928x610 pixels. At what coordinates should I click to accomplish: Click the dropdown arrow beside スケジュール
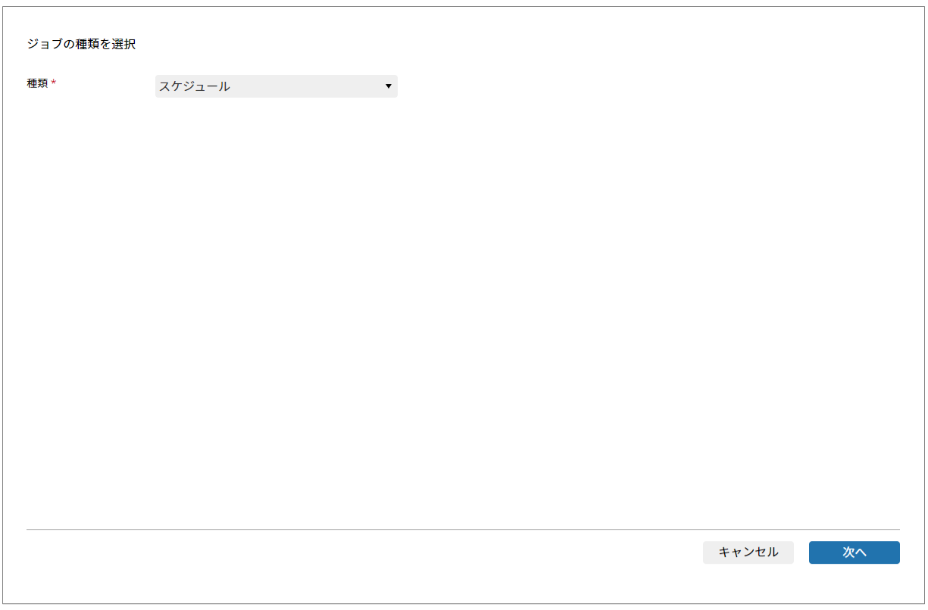[x=388, y=86]
